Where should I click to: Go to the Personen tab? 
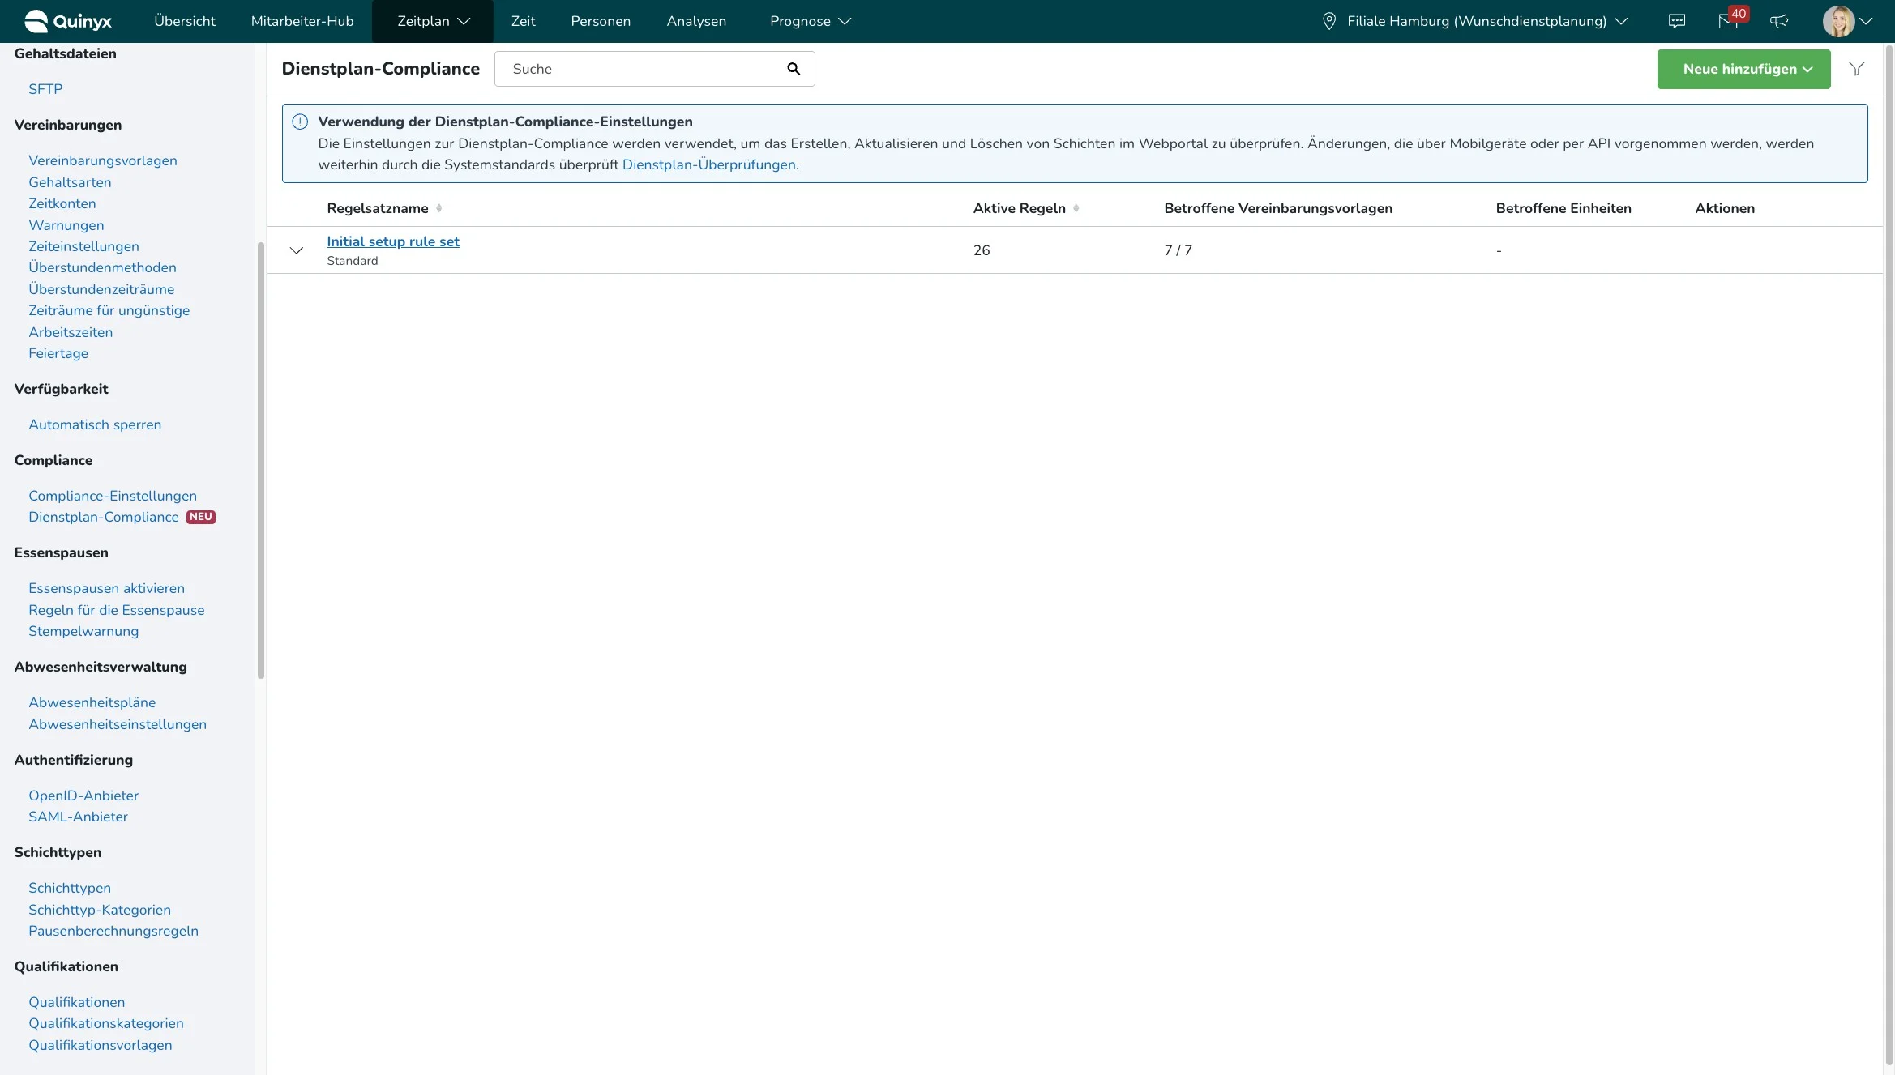(x=601, y=21)
